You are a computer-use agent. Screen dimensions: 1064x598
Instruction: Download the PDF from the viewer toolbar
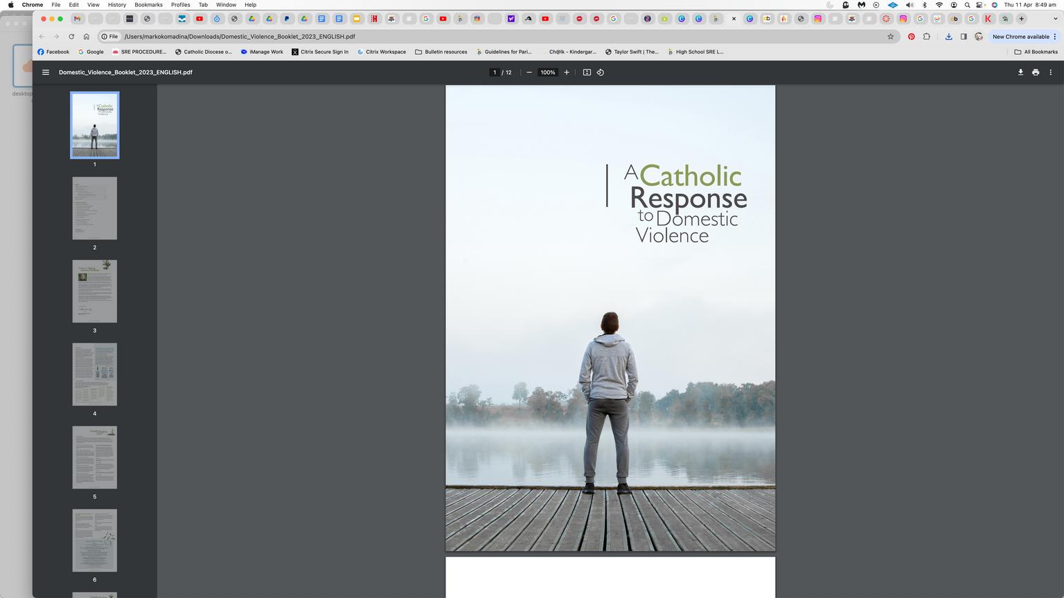(1020, 72)
